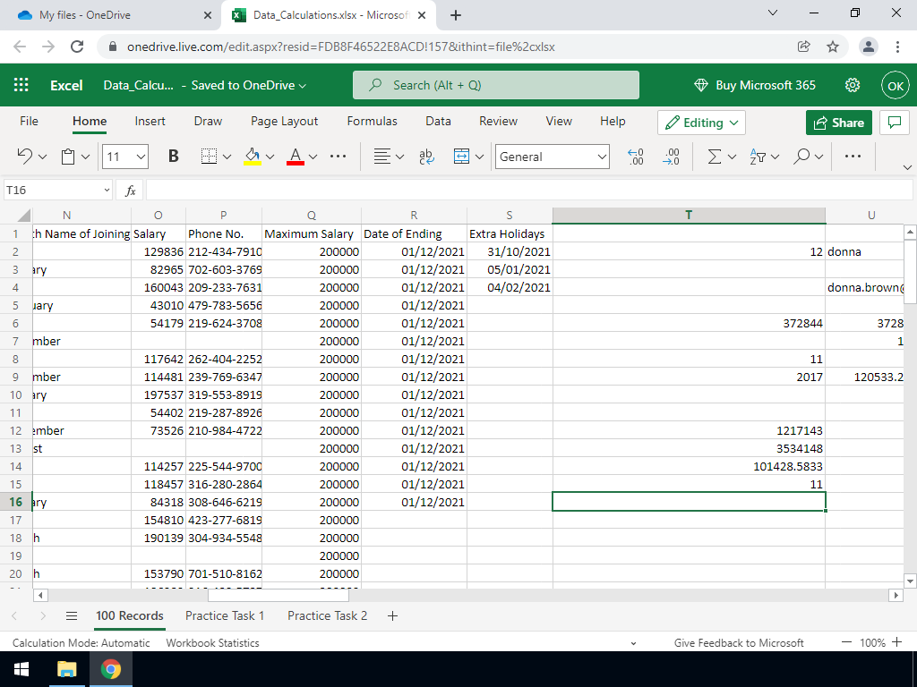Click the Undo icon in the ribbon

click(x=26, y=157)
